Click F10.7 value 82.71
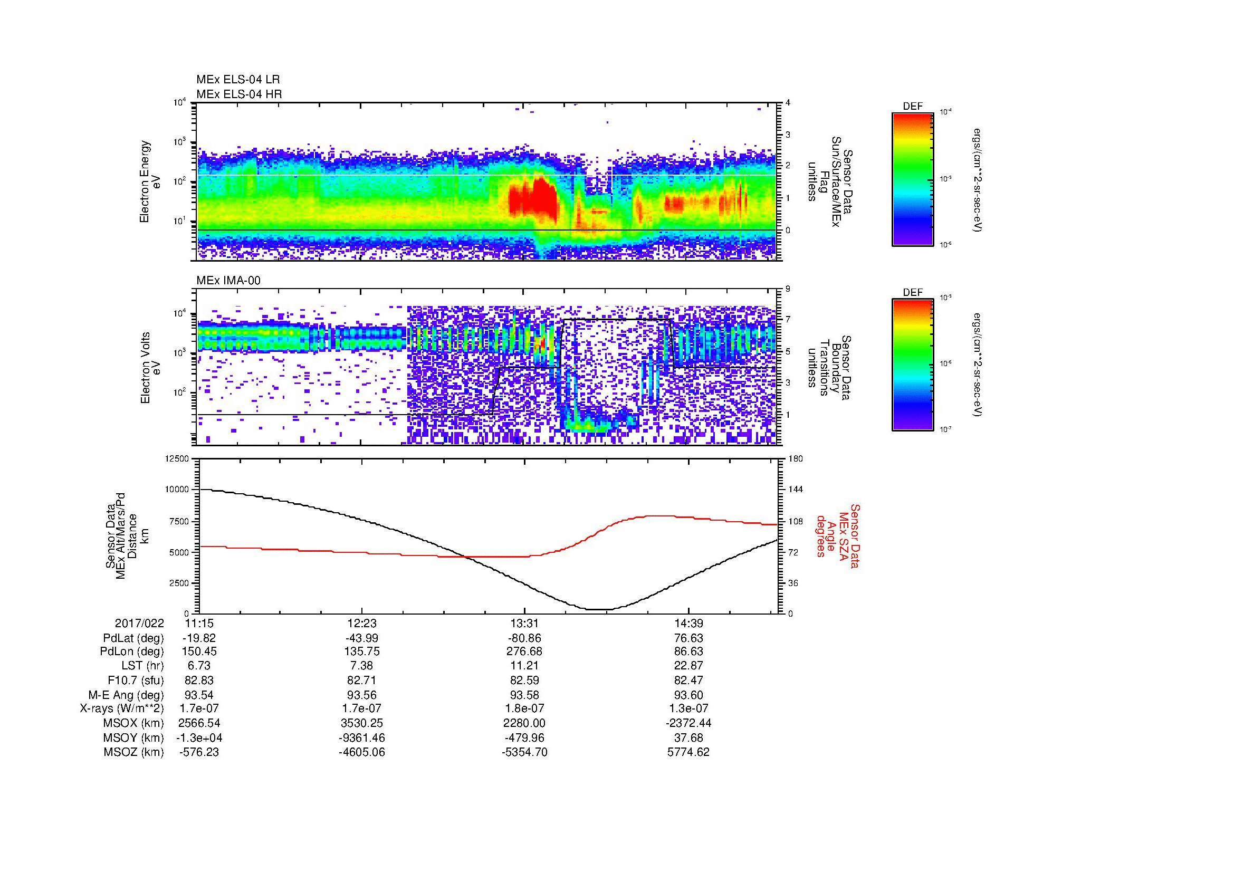1234x872 pixels. pyautogui.click(x=362, y=680)
